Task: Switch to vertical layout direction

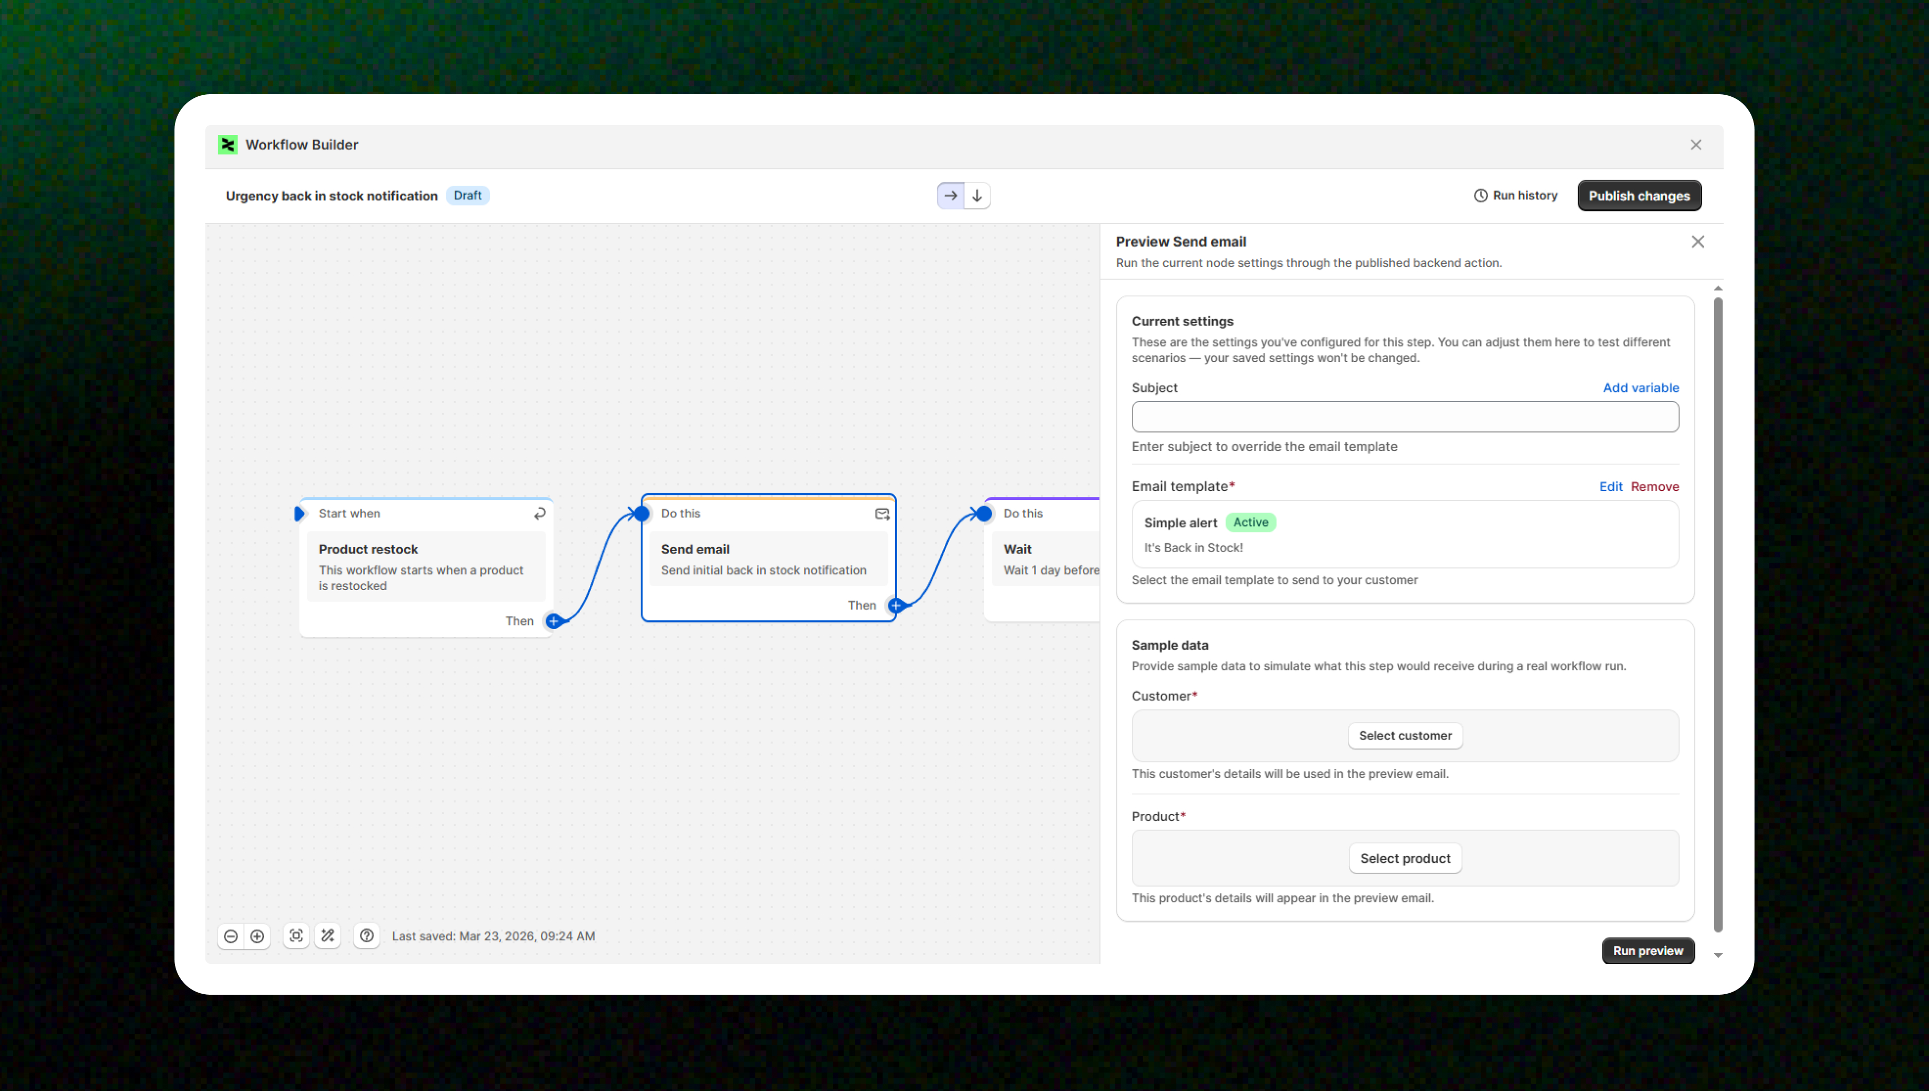Action: (x=977, y=196)
